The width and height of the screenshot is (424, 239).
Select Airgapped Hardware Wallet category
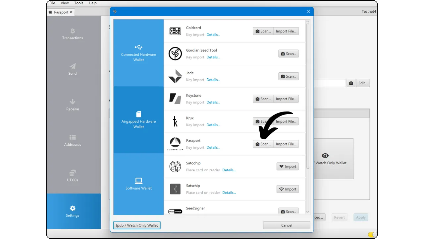[138, 120]
